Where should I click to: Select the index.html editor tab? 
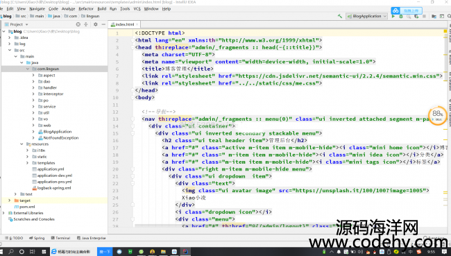point(124,24)
